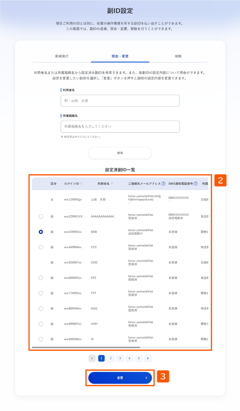Viewport: 240px width, 411px height.
Task: Sort table by ログインID column arrows
Action: click(81, 183)
